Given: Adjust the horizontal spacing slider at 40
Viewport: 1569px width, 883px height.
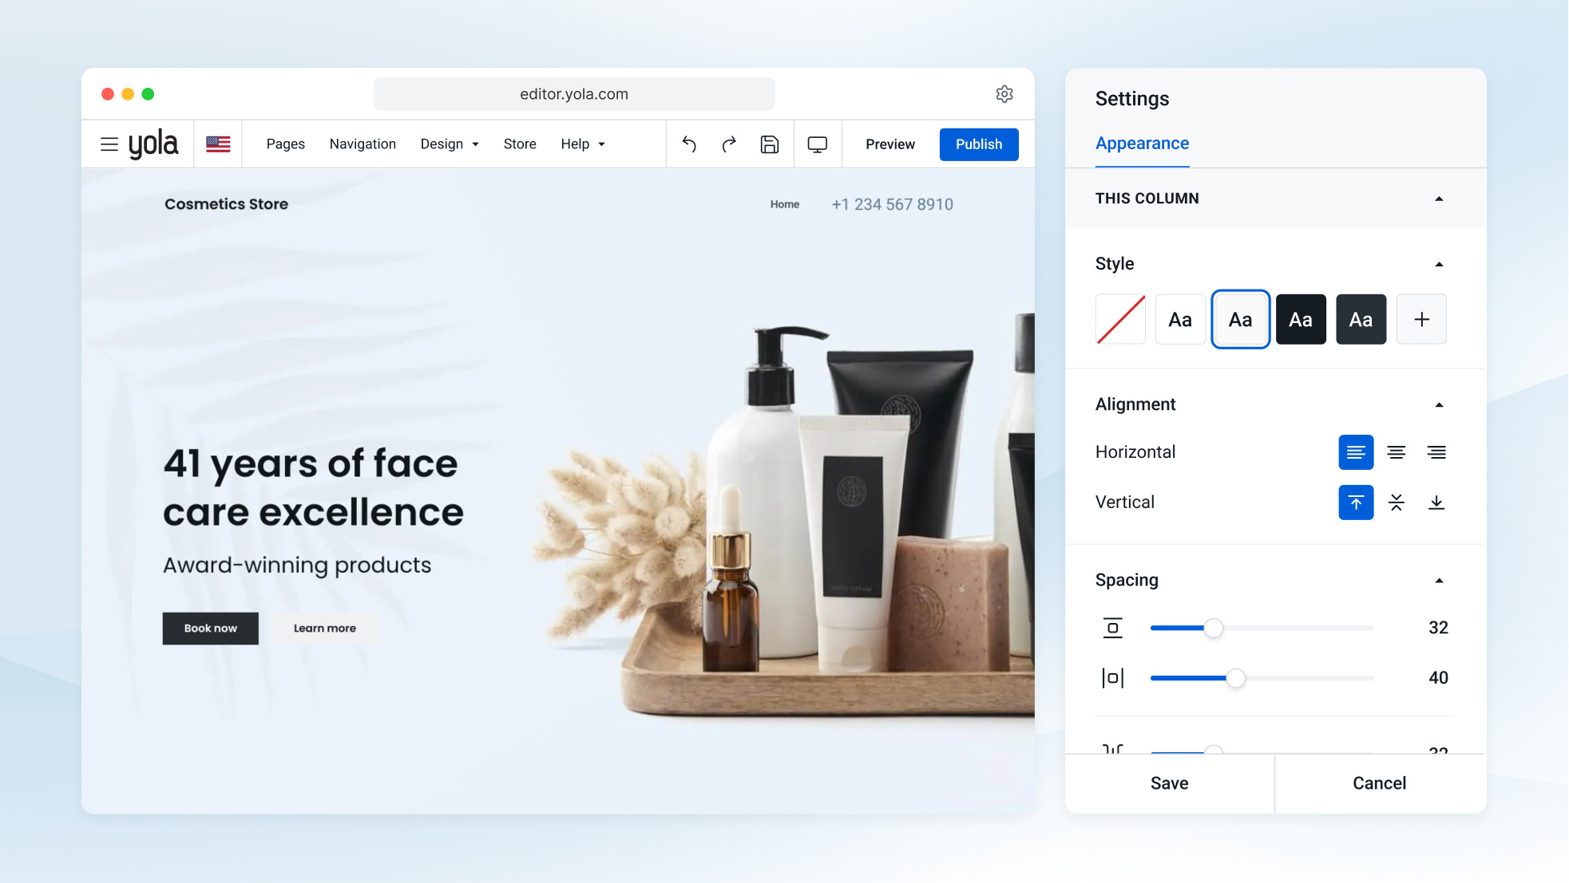Looking at the screenshot, I should 1236,678.
